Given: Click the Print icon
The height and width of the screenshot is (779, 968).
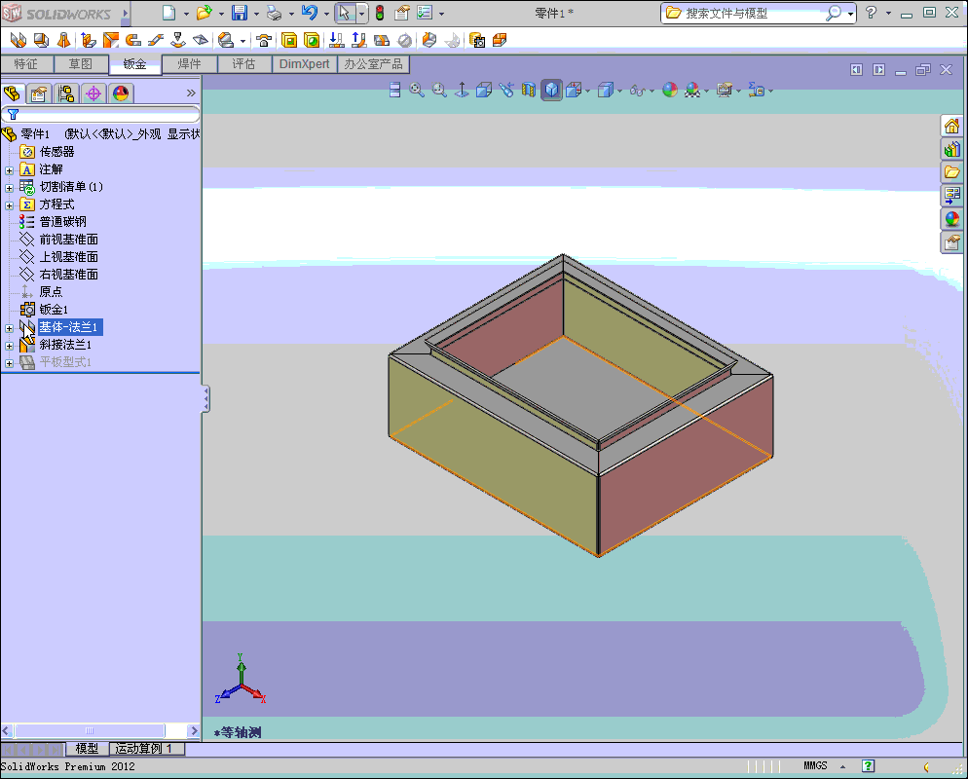Looking at the screenshot, I should pos(275,13).
